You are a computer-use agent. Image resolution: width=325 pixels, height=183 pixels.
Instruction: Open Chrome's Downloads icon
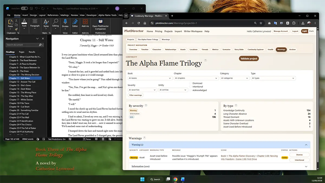coord(303,23)
